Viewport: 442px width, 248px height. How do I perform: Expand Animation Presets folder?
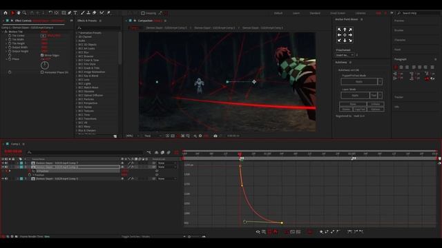coord(77,33)
